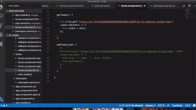
Task: Open the truncated callback.component.h... file
Action: [x=24, y=42]
